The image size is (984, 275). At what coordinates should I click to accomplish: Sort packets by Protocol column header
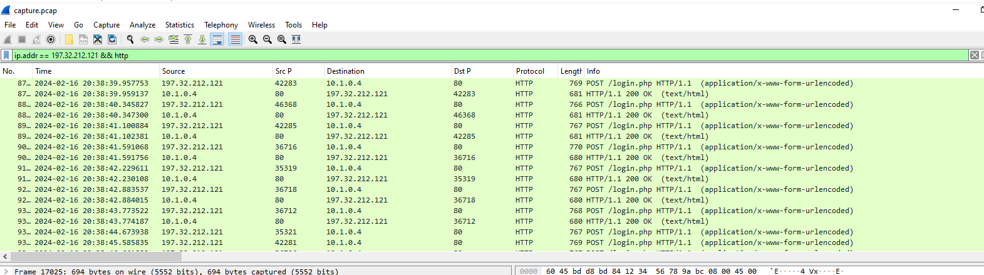(x=530, y=71)
